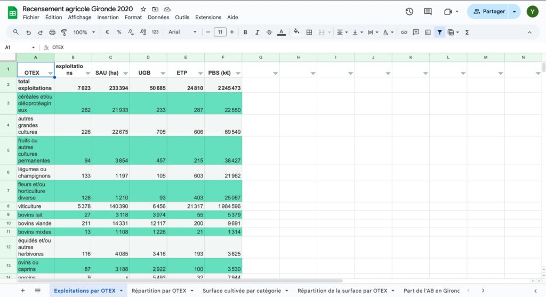Open the Données menu
This screenshot has height=297, width=546.
[x=158, y=17]
